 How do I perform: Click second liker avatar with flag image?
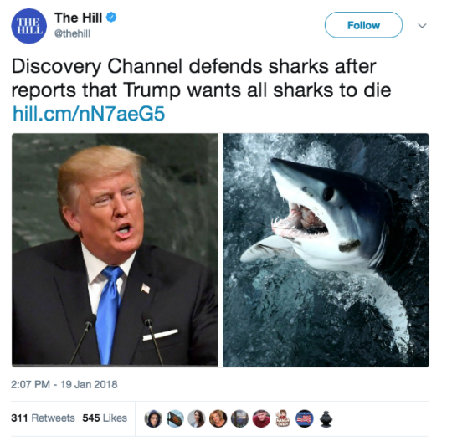click(175, 418)
